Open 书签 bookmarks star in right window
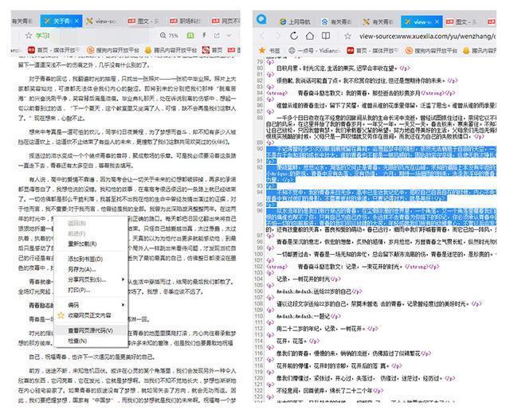 pyautogui.click(x=269, y=50)
